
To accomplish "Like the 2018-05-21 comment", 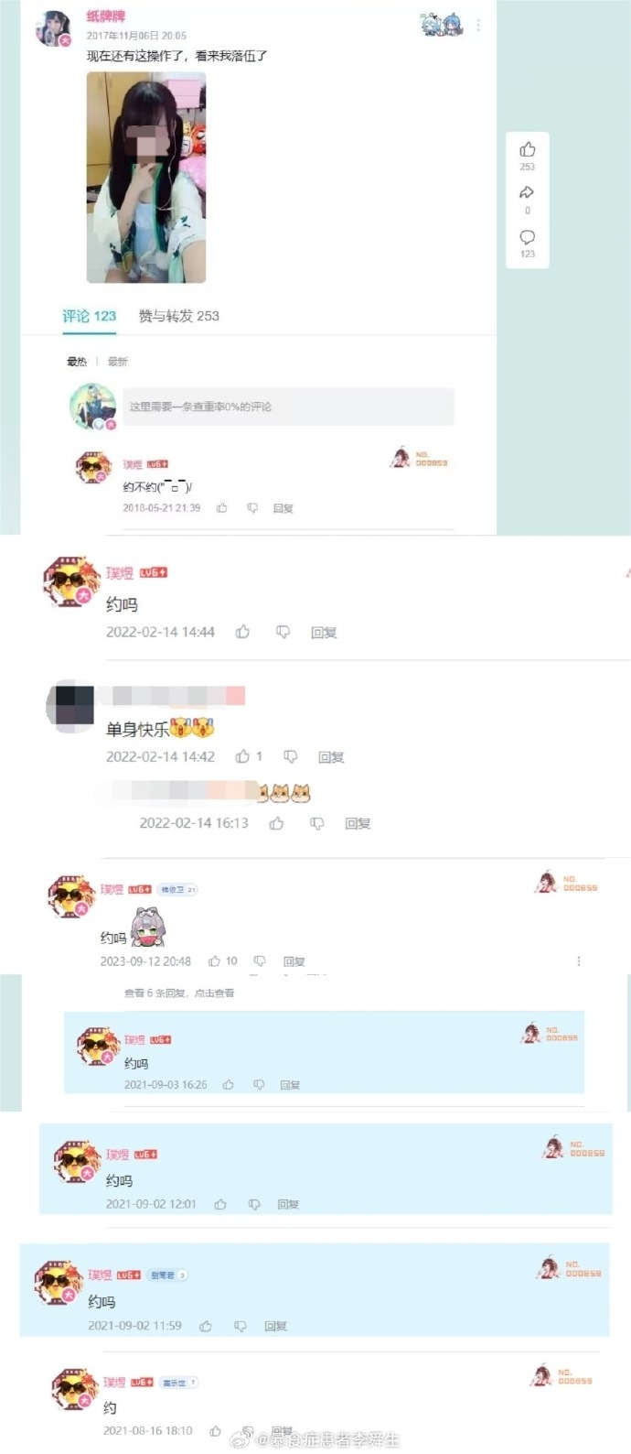I will pos(221,507).
